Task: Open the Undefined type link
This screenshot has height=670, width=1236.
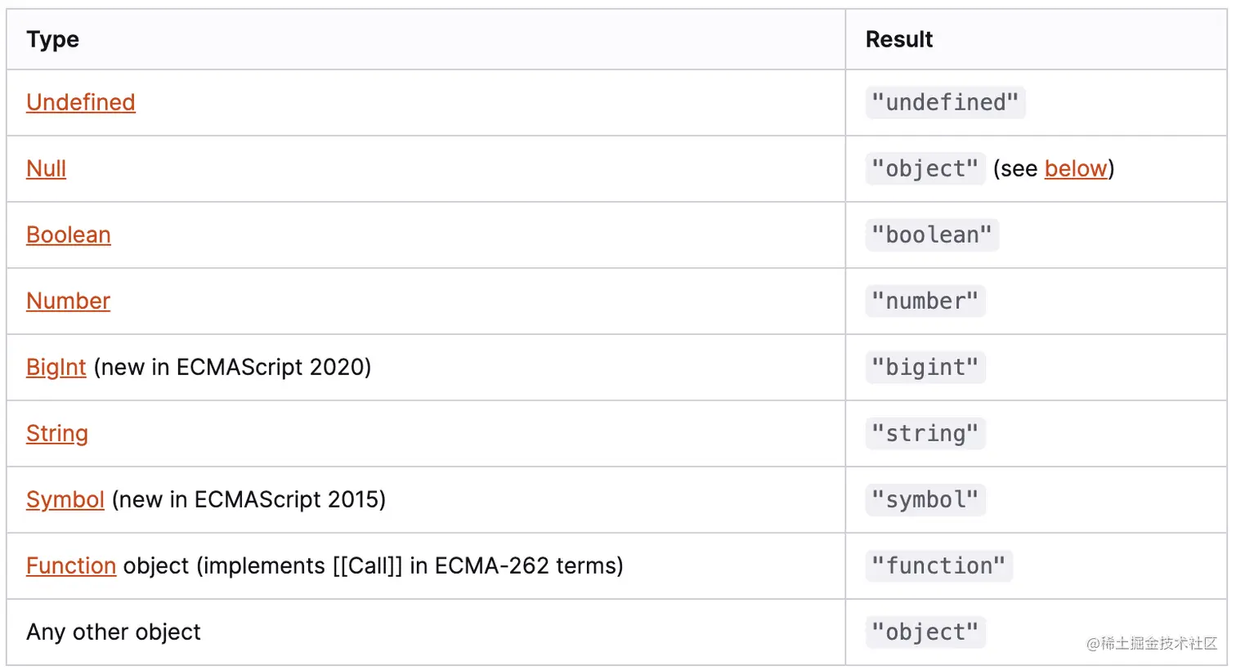Action: pyautogui.click(x=80, y=102)
